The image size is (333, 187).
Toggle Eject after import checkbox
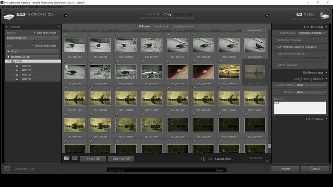(35, 32)
